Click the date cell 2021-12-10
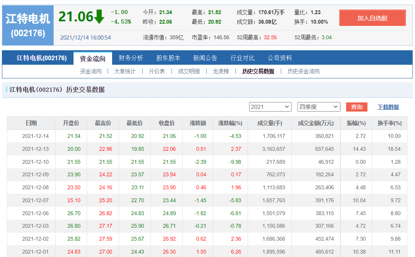 [x=35, y=162]
